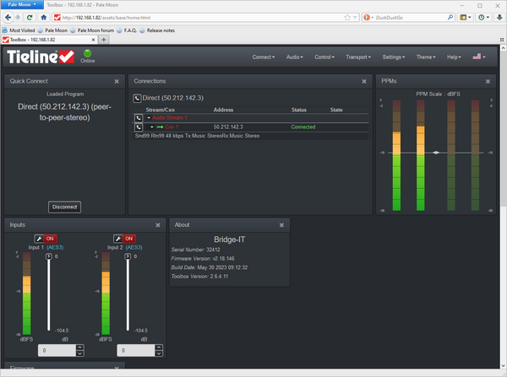The image size is (507, 377).
Task: Click phone icon beside Audio Stream 1
Action: [139, 118]
